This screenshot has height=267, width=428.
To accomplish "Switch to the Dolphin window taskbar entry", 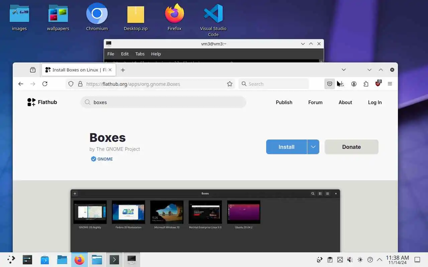I will click(97, 260).
